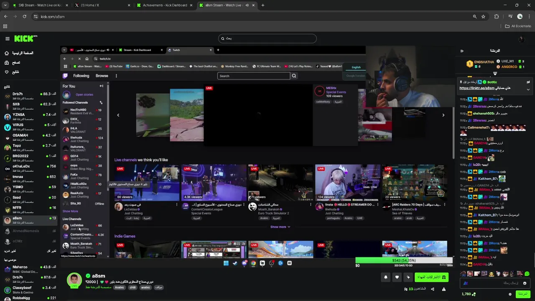Screen dimensions: 535x301
Task: Select BRG2022 in sidebar list
Action: tap(29, 158)
